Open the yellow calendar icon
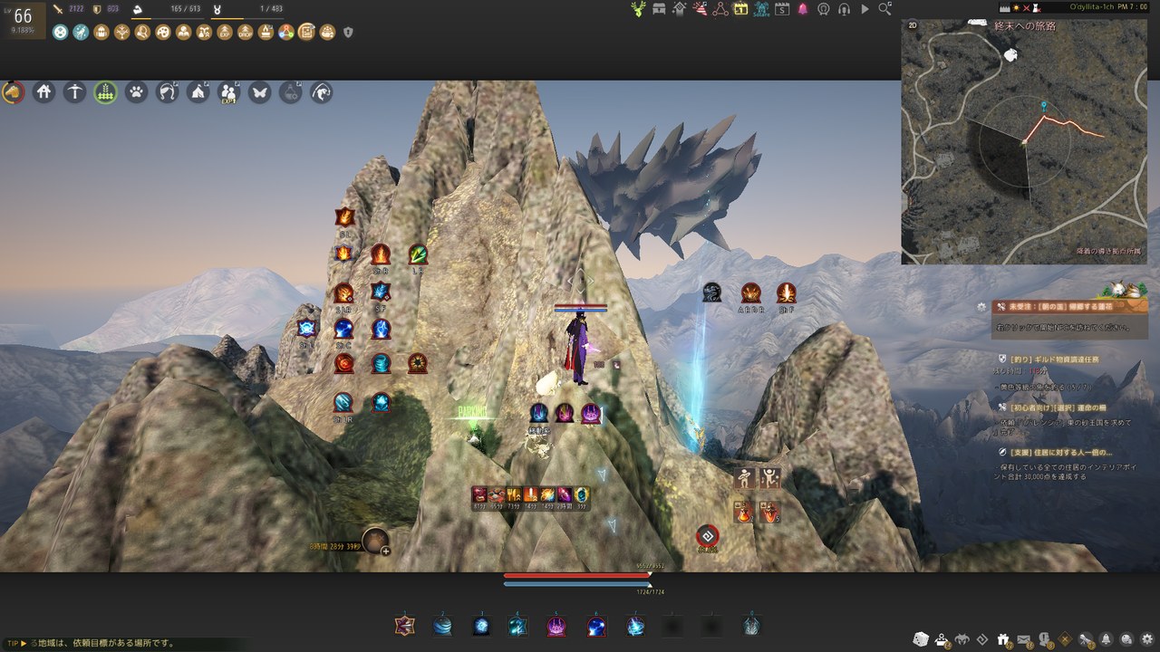 tap(740, 9)
